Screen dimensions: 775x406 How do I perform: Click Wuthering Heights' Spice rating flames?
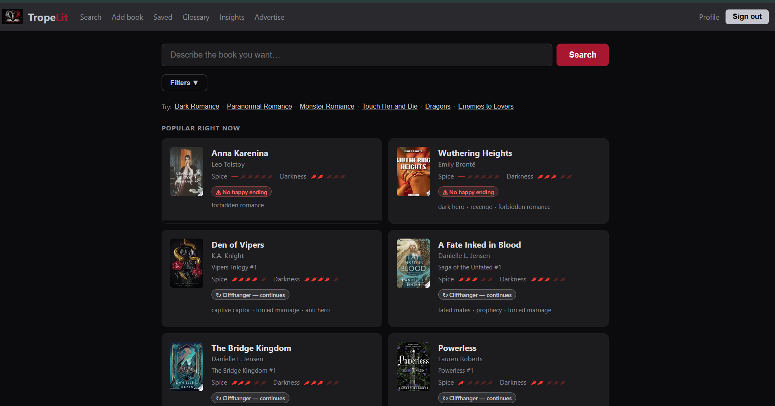click(484, 176)
